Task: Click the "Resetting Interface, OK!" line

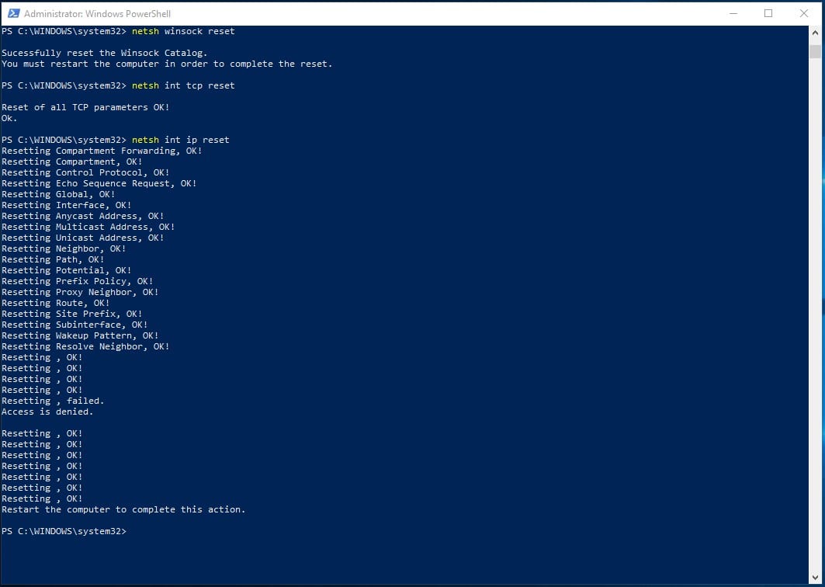Action: click(66, 205)
